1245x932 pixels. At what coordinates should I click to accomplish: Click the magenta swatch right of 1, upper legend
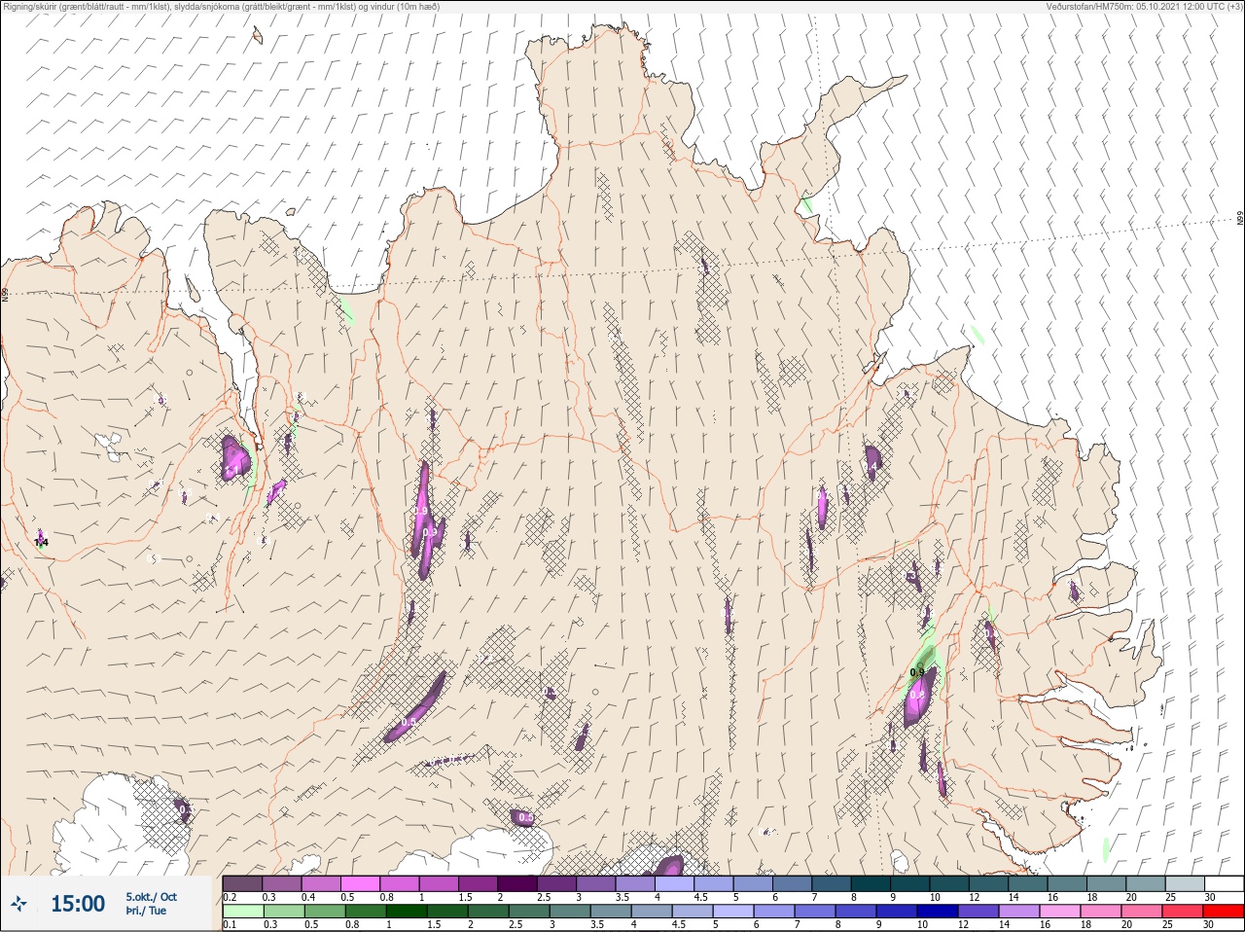click(x=440, y=883)
